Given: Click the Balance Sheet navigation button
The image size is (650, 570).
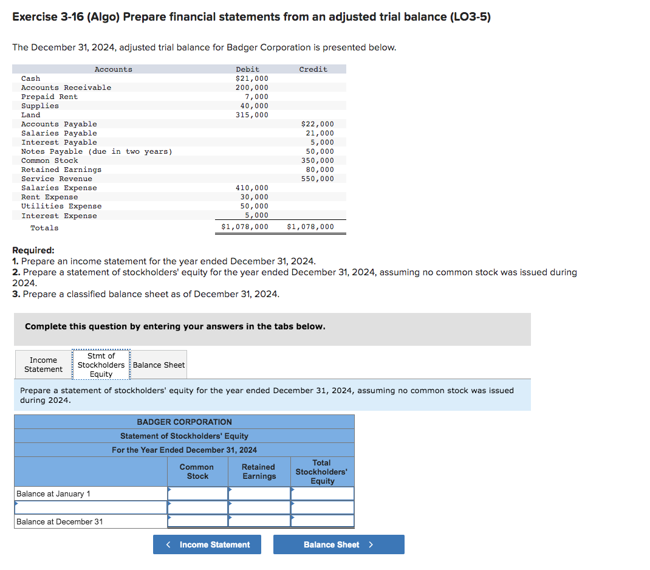Looking at the screenshot, I should pyautogui.click(x=338, y=544).
